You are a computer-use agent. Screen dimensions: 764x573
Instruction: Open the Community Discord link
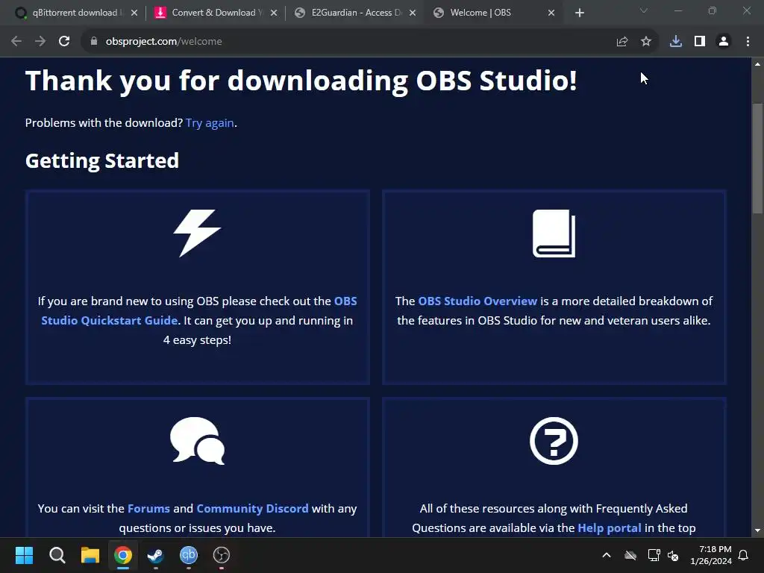pyautogui.click(x=252, y=509)
